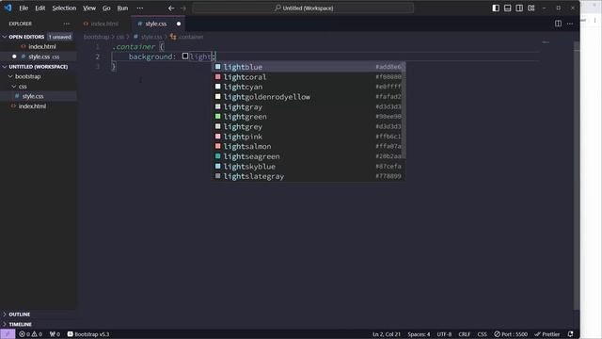Open Explorer views and more actions

click(x=67, y=24)
